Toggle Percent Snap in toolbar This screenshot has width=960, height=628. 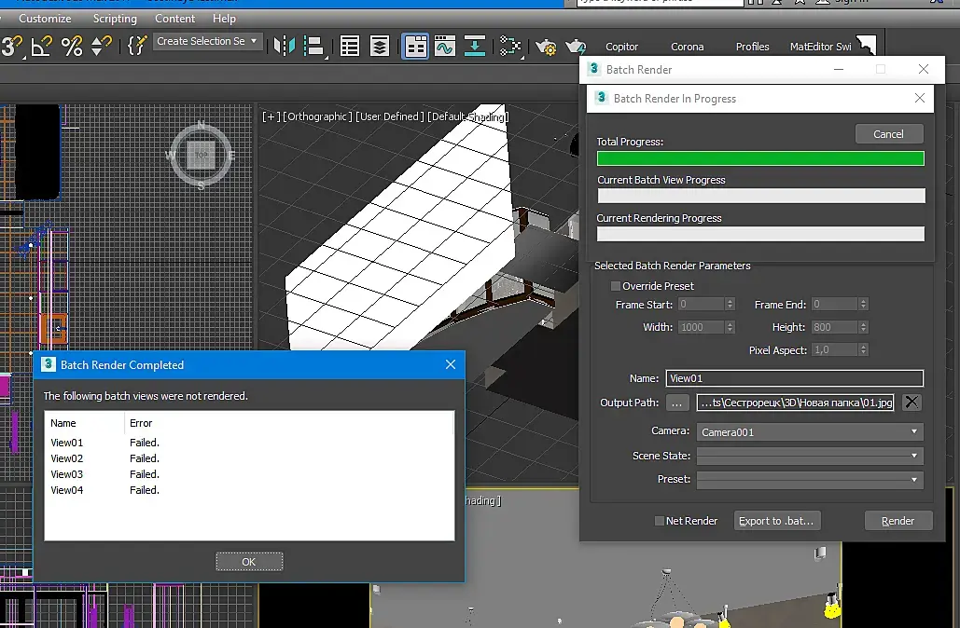click(x=72, y=46)
